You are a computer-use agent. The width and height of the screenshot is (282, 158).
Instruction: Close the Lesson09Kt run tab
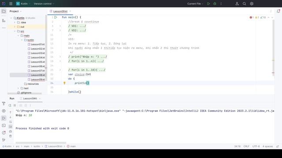[40, 98]
